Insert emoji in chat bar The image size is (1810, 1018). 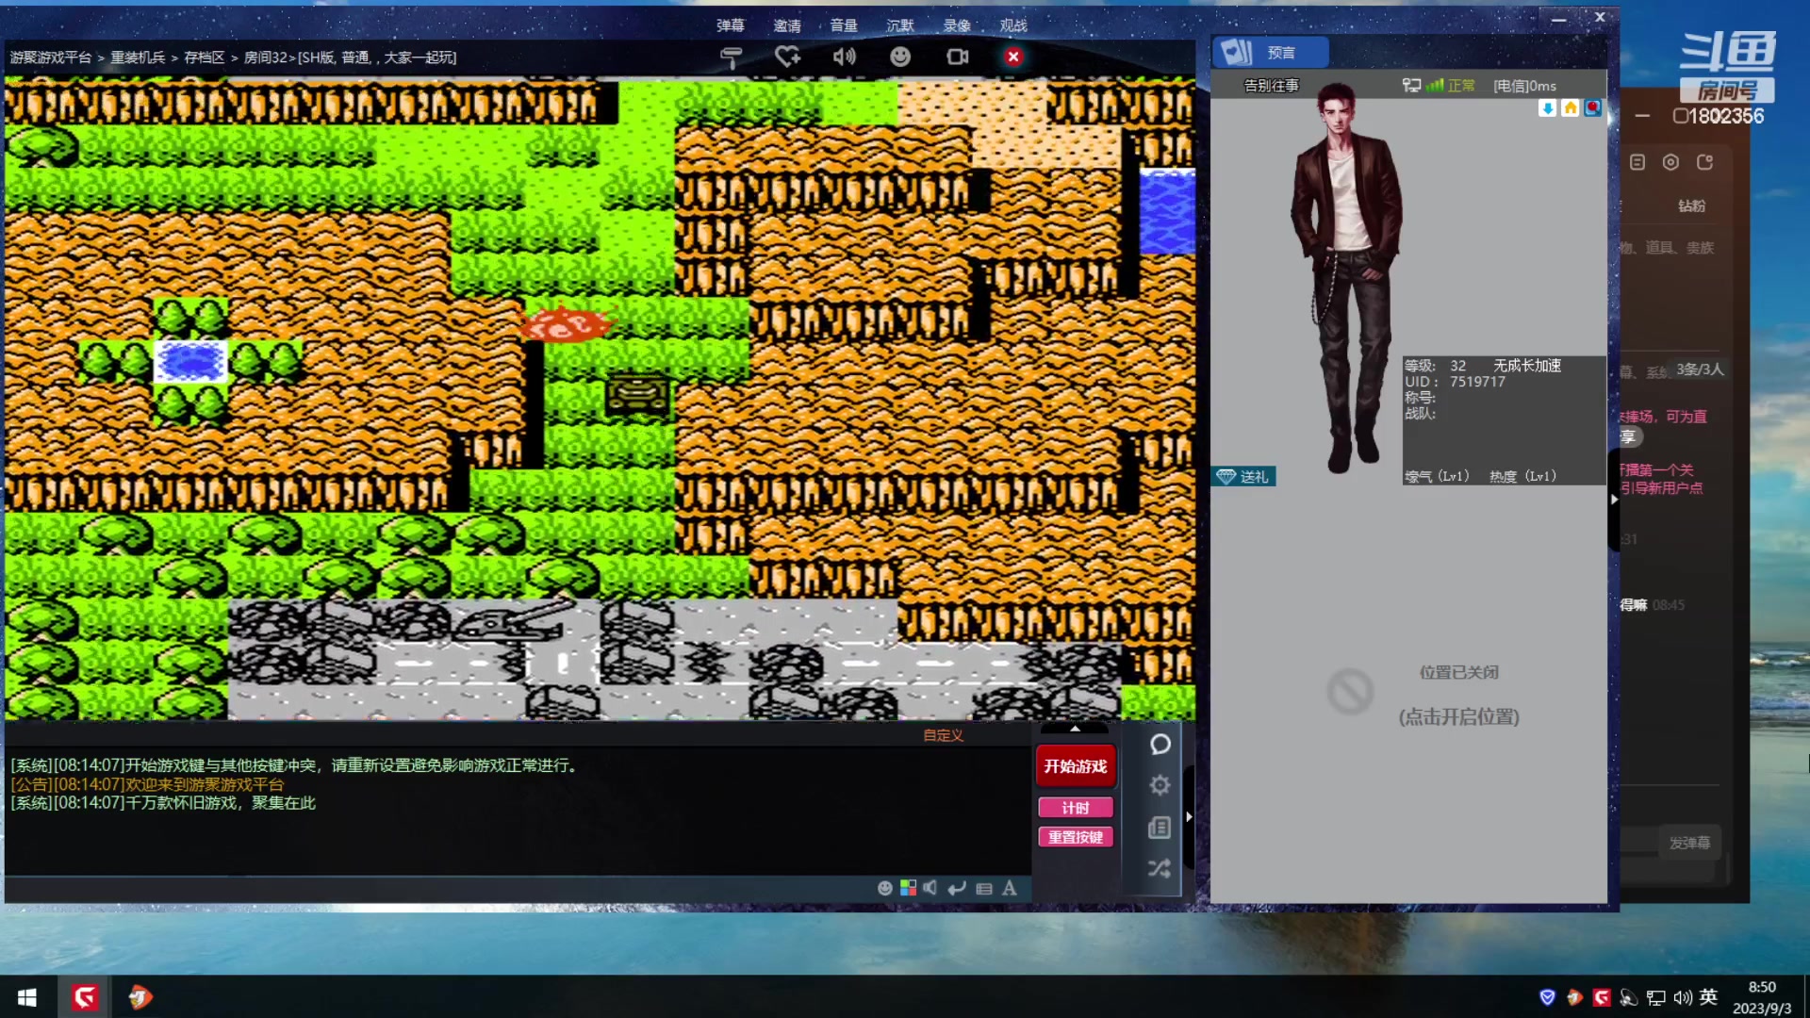click(885, 888)
